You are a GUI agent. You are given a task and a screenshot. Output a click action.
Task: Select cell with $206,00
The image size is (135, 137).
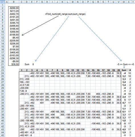tap(14, 44)
